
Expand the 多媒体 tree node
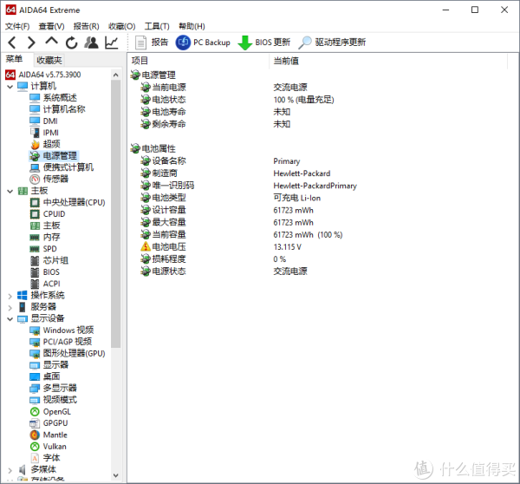tap(10, 470)
